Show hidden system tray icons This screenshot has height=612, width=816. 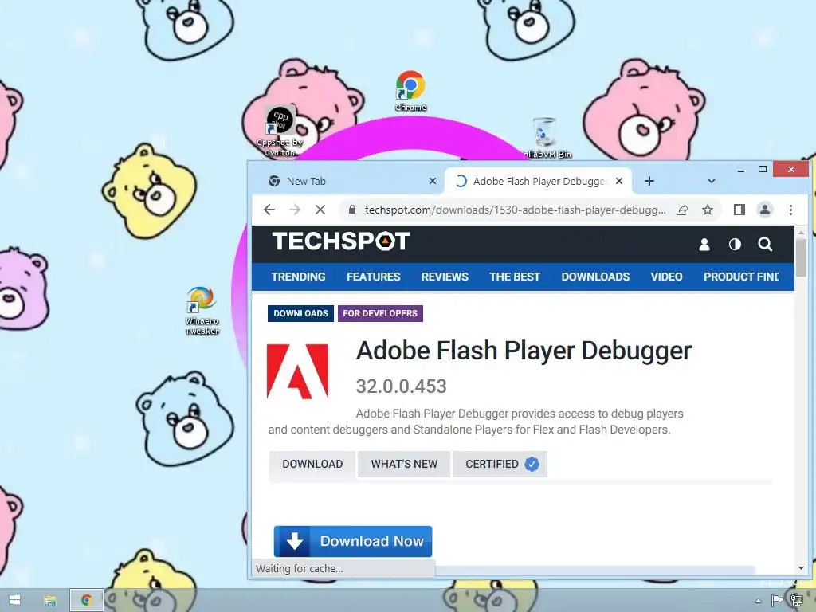click(x=758, y=601)
